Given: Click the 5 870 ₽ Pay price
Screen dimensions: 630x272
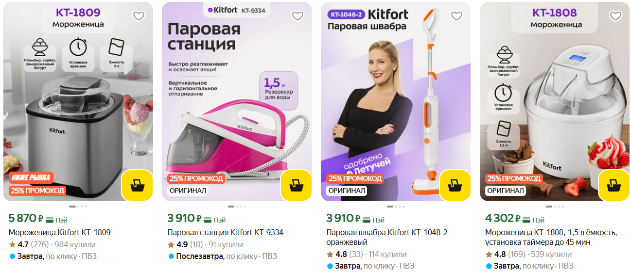Looking at the screenshot, I should [38, 219].
